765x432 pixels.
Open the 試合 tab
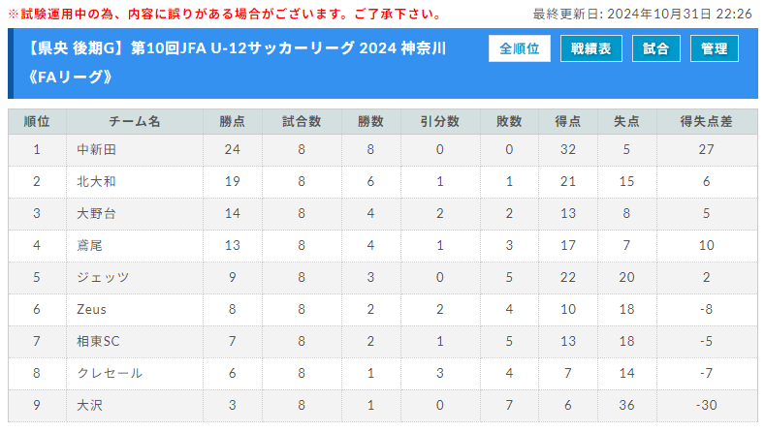[655, 48]
